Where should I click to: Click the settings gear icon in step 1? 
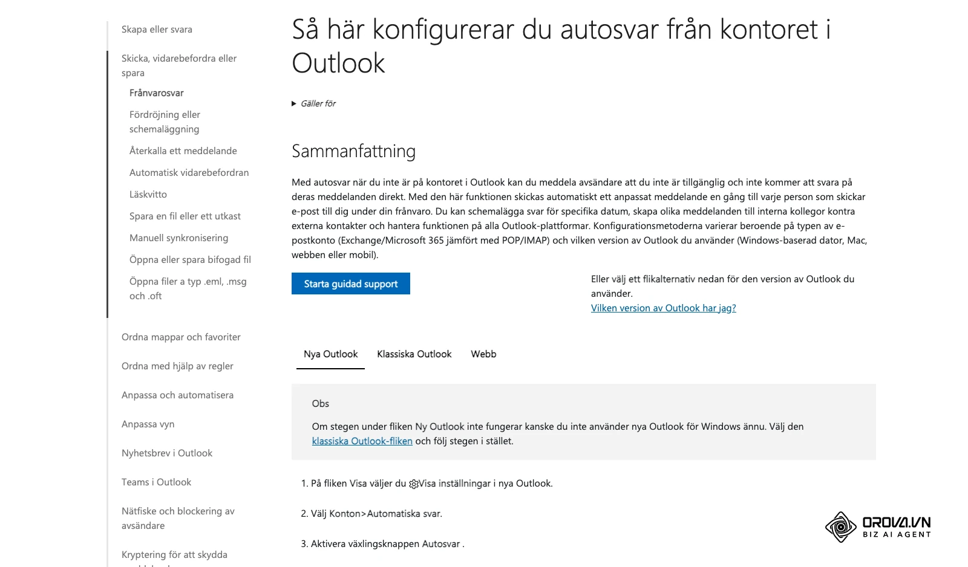414,484
